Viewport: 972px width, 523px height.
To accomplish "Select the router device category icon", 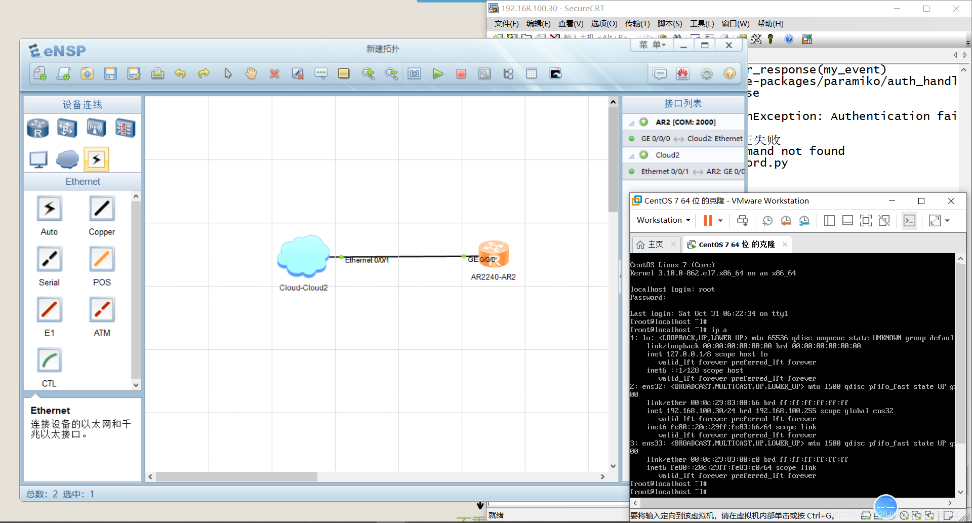I will point(38,128).
